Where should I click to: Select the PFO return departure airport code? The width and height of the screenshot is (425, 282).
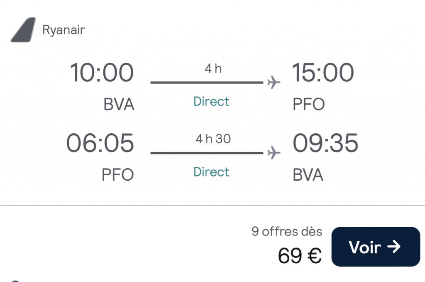pyautogui.click(x=118, y=175)
